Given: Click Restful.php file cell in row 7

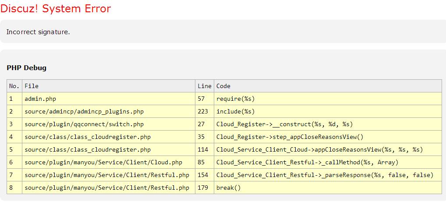Looking at the screenshot, I should pos(109,175).
